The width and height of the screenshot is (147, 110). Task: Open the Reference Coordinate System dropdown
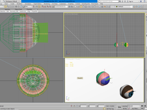coord(29,6)
